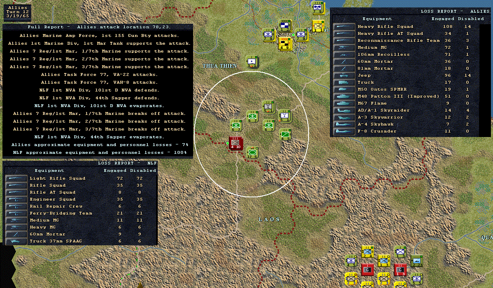Click the Heavy Rifle AT Squad row
Image resolution: width=493 pixels, height=288 pixels.
point(407,34)
